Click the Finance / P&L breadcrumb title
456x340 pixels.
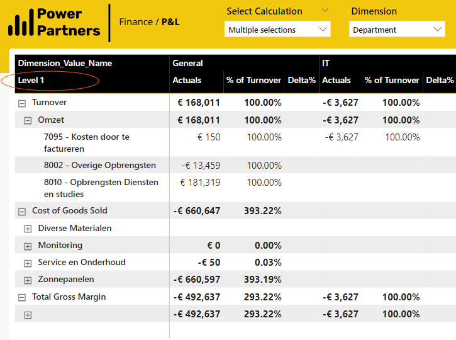pos(149,22)
